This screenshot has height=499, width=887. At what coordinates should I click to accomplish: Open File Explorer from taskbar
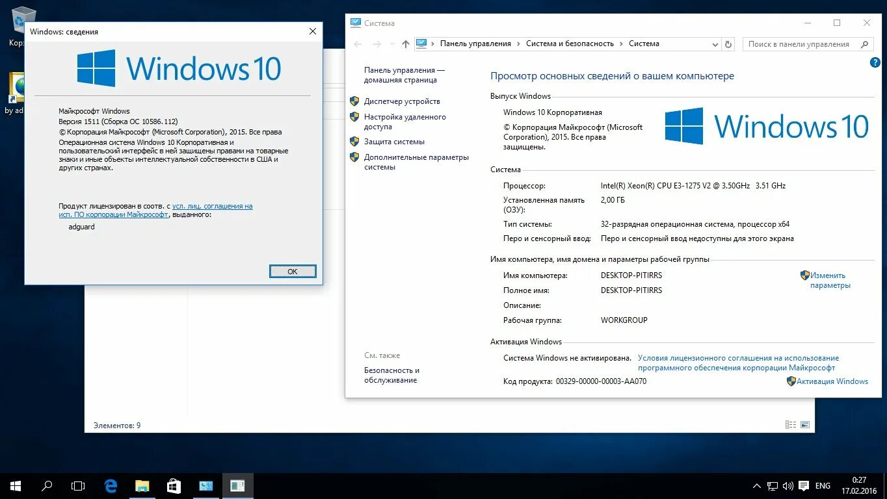coord(142,485)
